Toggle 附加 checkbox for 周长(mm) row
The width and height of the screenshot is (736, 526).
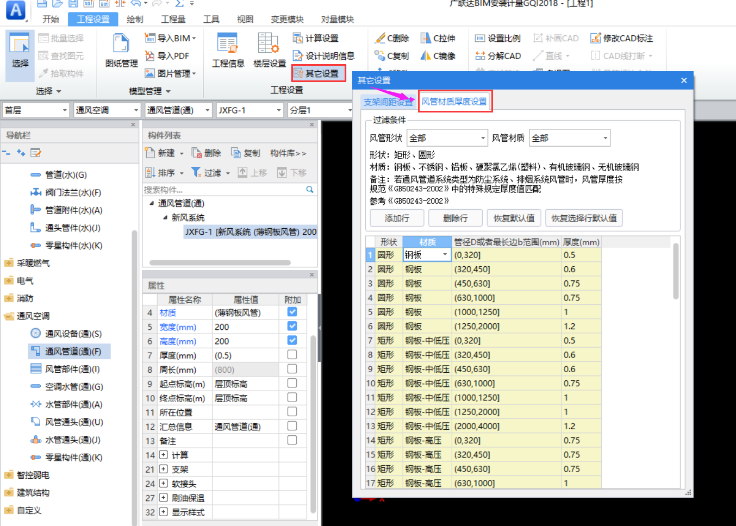click(292, 369)
